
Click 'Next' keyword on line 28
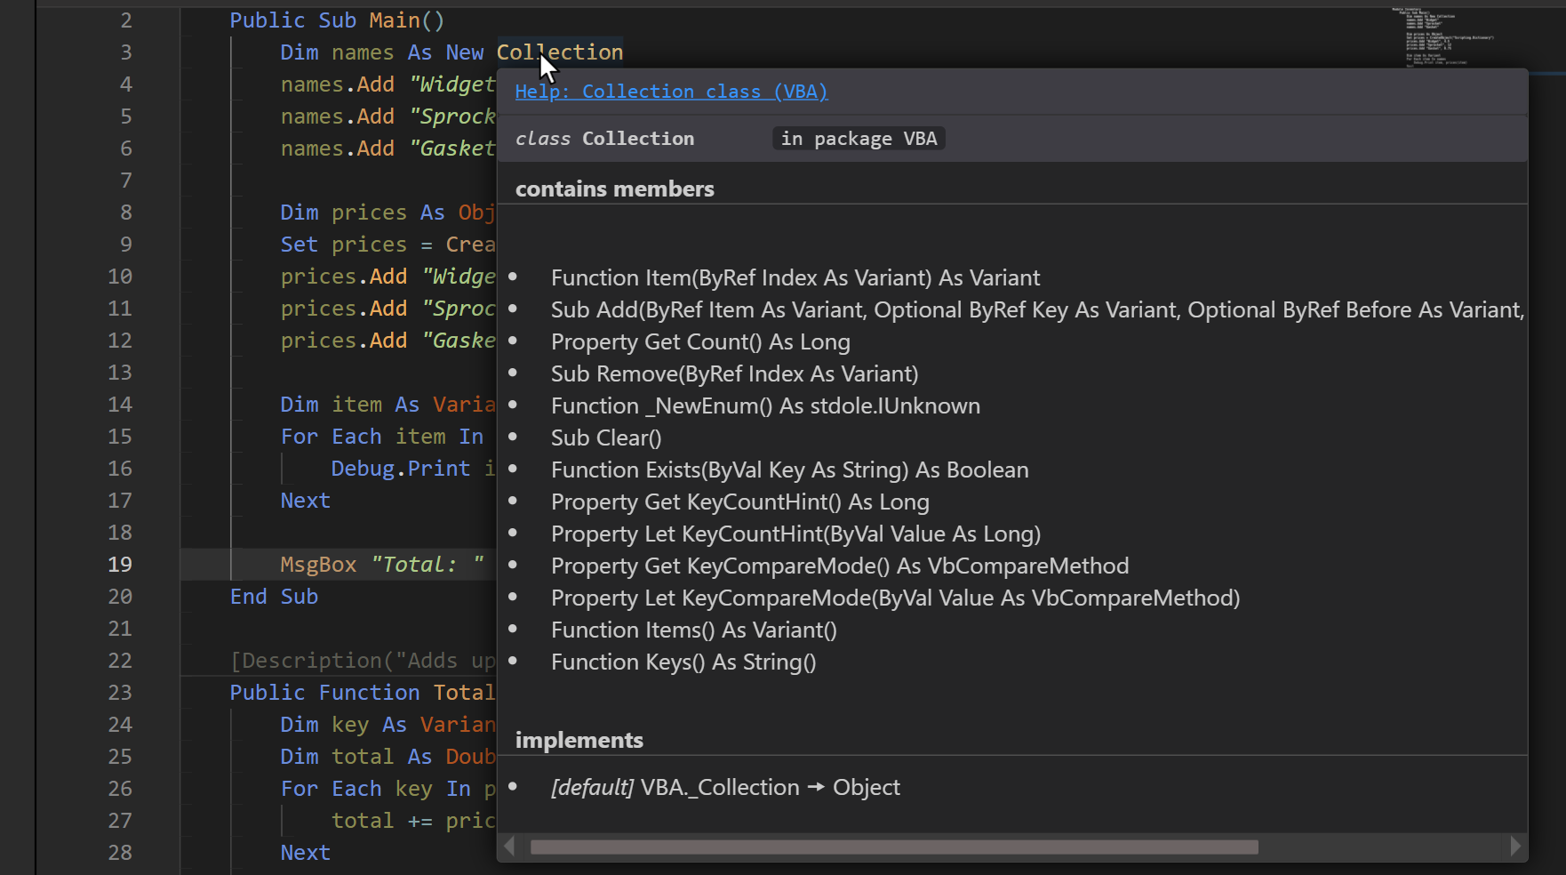coord(305,853)
